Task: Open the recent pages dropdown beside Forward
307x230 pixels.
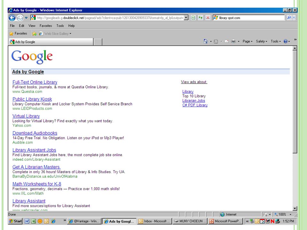Action: (26, 18)
